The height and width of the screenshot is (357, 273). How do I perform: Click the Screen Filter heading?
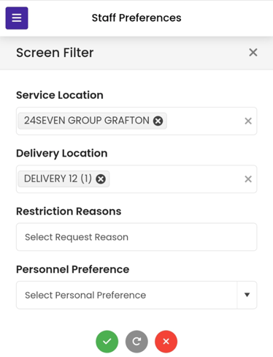point(55,53)
